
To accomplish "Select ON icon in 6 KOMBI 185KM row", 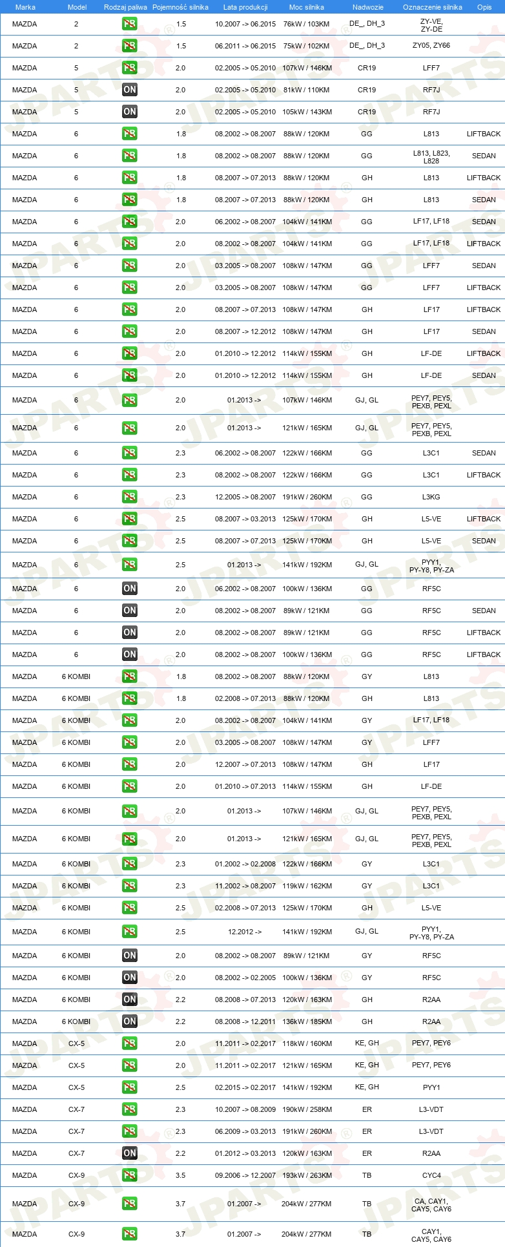I will (130, 1022).
